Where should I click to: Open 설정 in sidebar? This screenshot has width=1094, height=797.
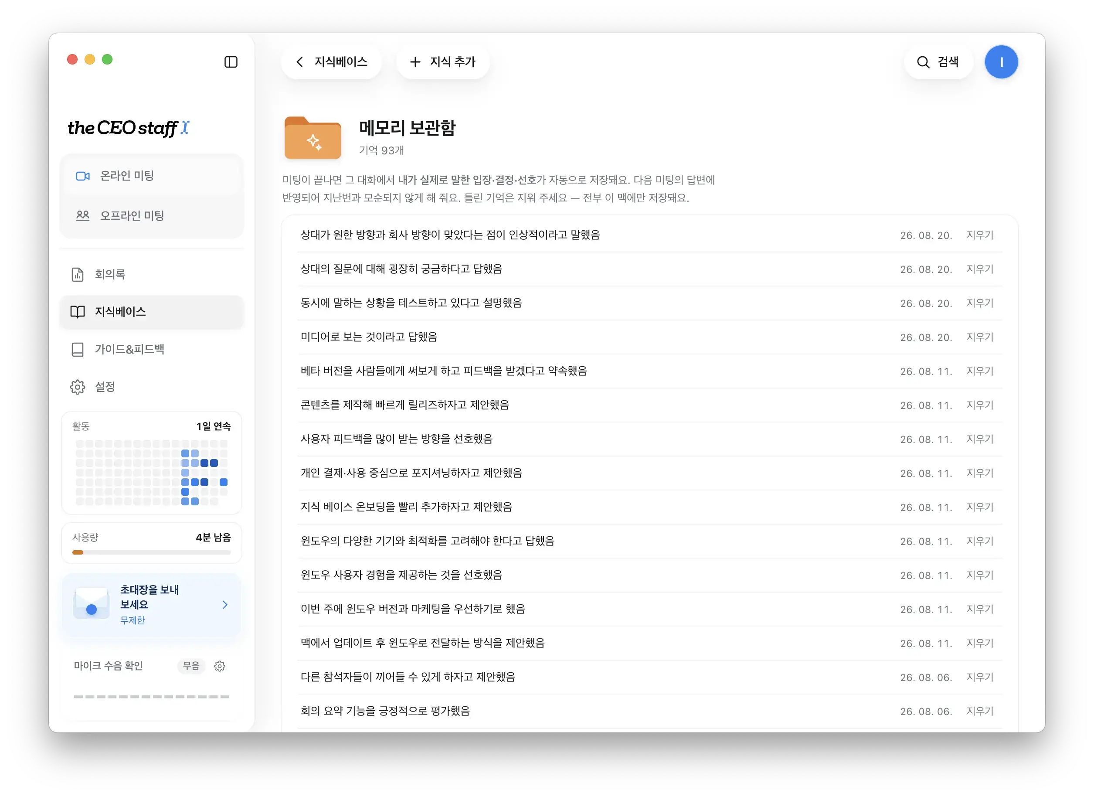152,387
